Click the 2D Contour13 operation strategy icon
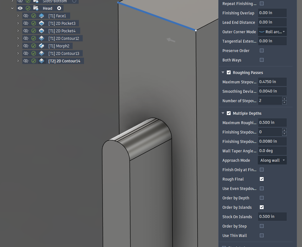The image size is (302, 247). tap(42, 53)
